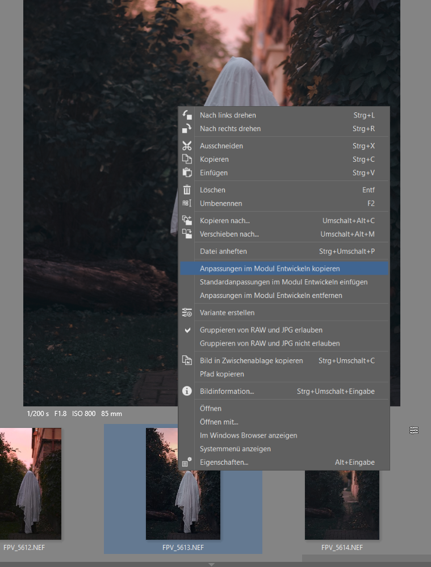Select thumbnail FPV_5614.NEF
This screenshot has width=431, height=567.
click(342, 505)
